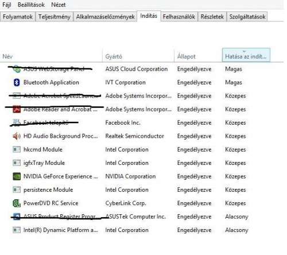The height and width of the screenshot is (255, 287).
Task: Click the CyberLink Corp. publisher cell
Action: point(126,203)
